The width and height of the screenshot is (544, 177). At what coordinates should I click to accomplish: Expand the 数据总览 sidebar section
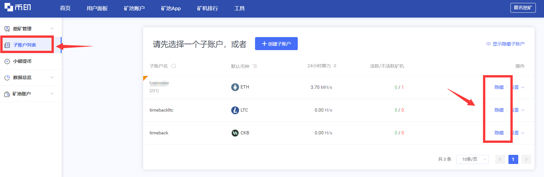point(52,77)
